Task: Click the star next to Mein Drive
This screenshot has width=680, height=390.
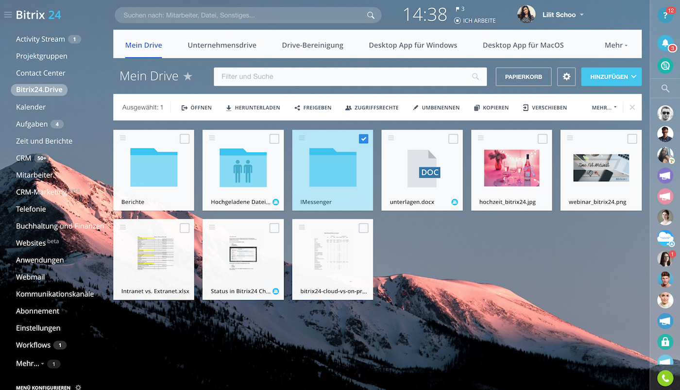Action: tap(187, 76)
